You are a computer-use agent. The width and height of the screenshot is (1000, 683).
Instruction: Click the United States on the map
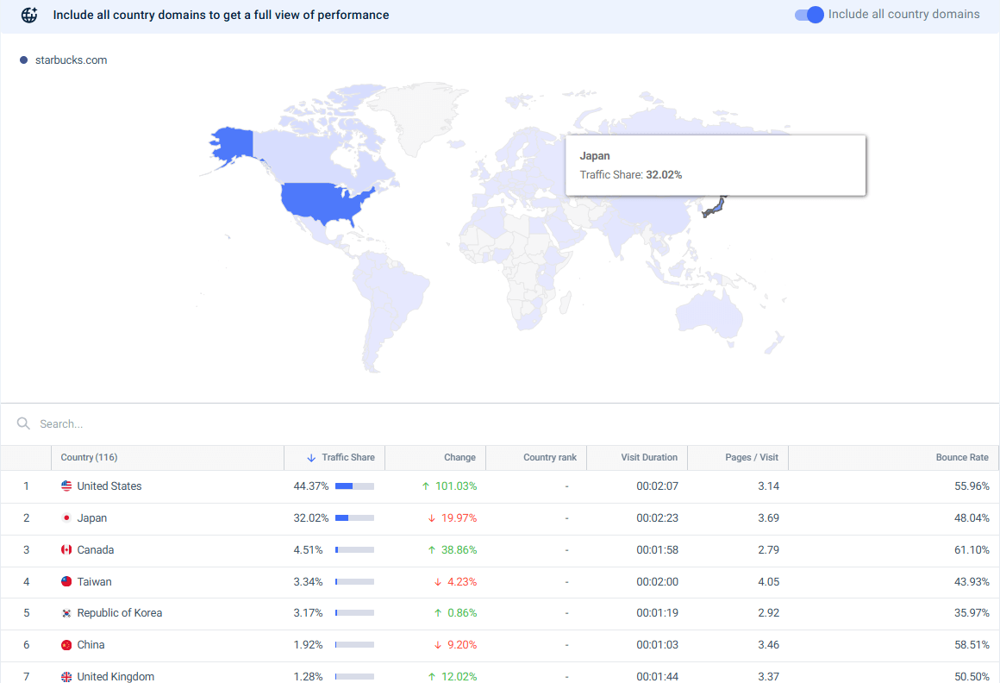tap(323, 201)
